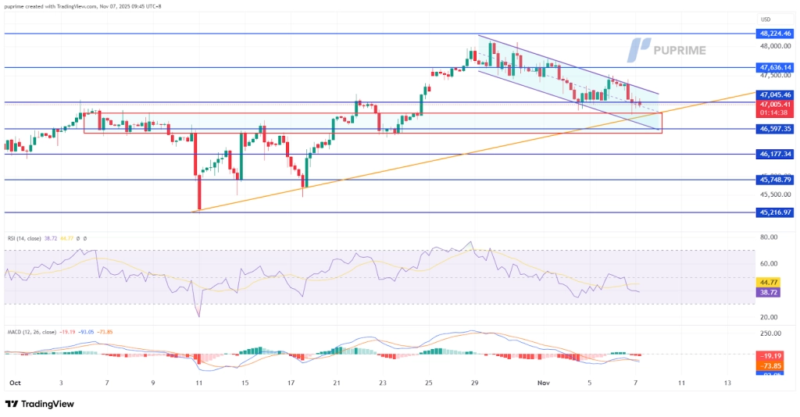Click the 47,636.14 price level label
Screen dimensions: 800x417
click(x=775, y=67)
